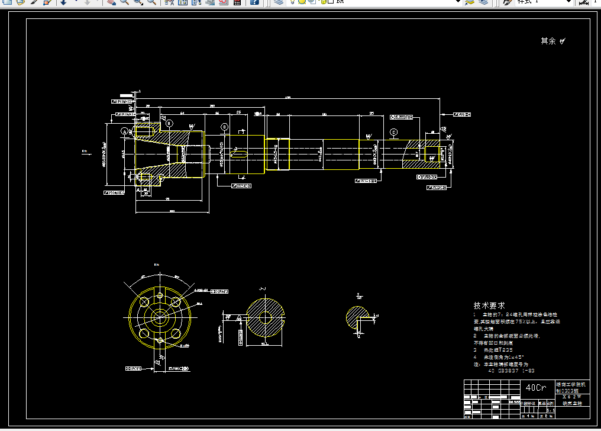601x431 pixels.
Task: Click the Undo arrow icon
Action: coord(63,2)
